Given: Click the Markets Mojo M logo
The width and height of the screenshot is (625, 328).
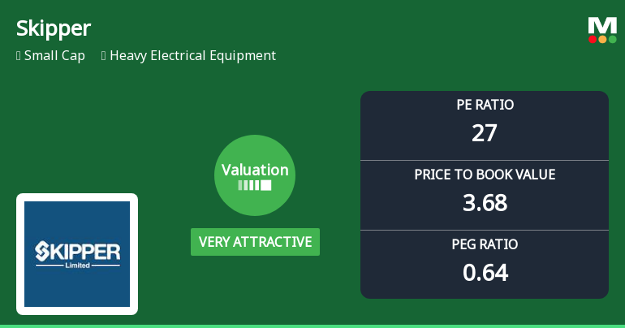Looking at the screenshot, I should [602, 25].
